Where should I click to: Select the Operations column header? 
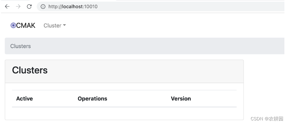click(92, 99)
